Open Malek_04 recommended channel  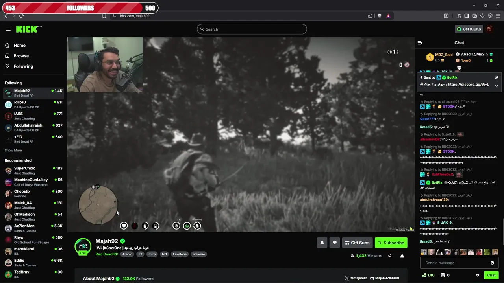(33, 205)
